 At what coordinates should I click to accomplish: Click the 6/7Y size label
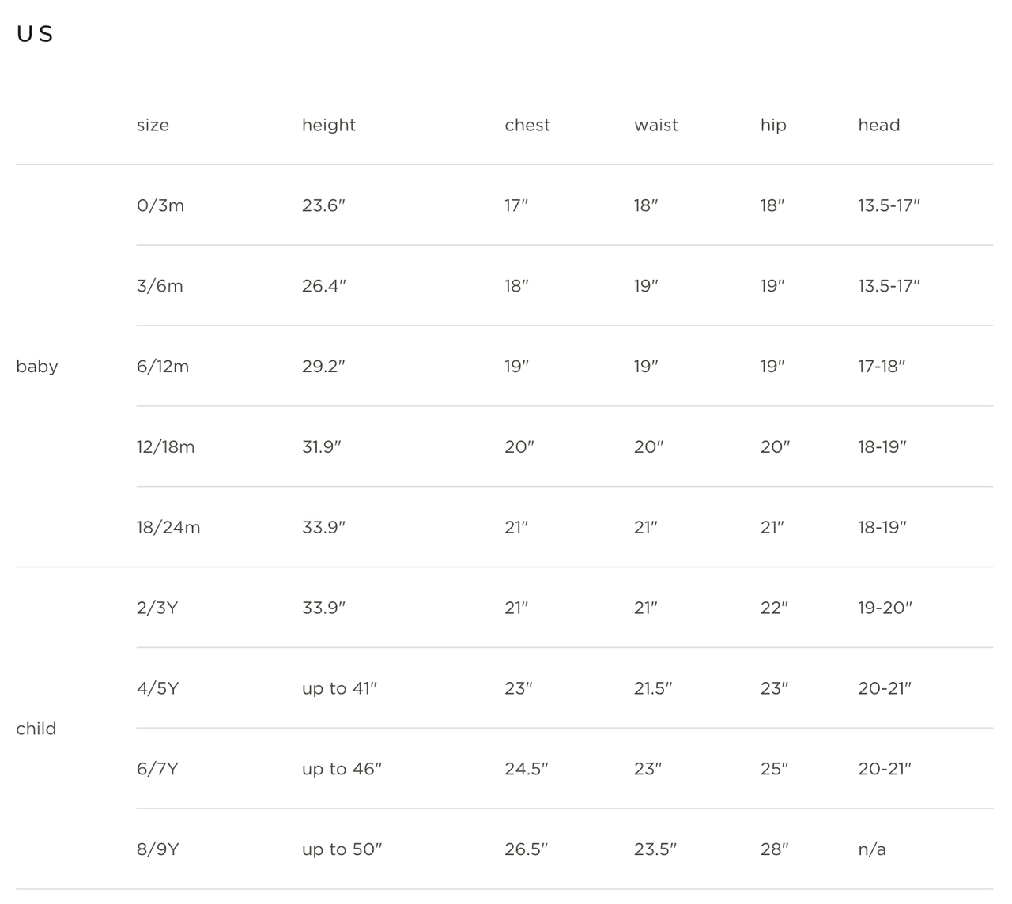(157, 769)
